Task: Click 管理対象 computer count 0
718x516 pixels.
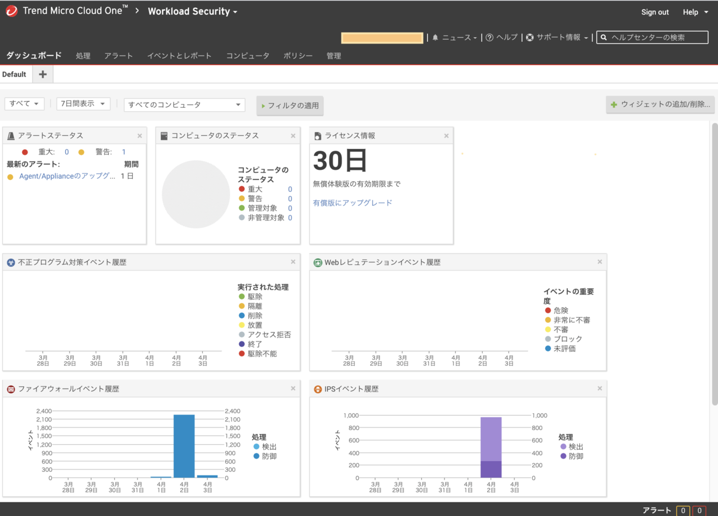Action: click(290, 208)
